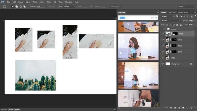
Task: Click the UberStock search magnifier icon
Action: pyautogui.click(x=156, y=18)
